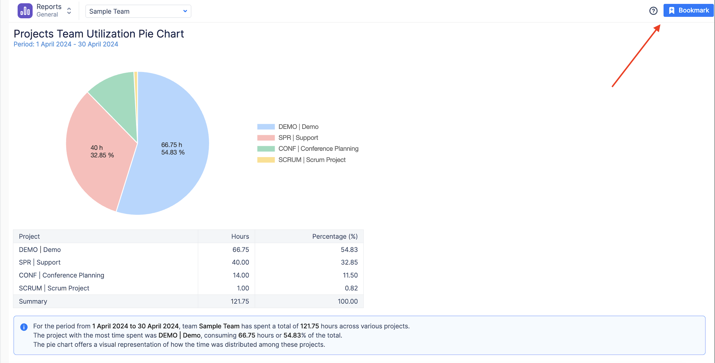Image resolution: width=715 pixels, height=363 pixels.
Task: Toggle SPR | Support legend entry
Action: click(x=298, y=138)
